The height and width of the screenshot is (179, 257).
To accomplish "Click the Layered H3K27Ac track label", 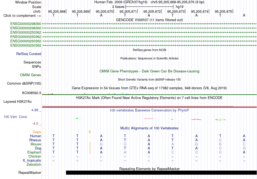I will point(18,102).
